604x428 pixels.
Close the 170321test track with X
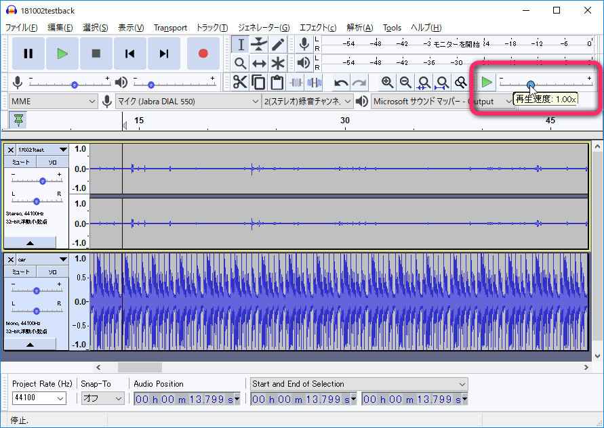coord(11,150)
